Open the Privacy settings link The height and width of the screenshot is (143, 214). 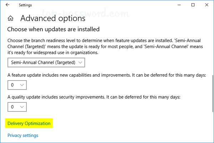[23, 136]
